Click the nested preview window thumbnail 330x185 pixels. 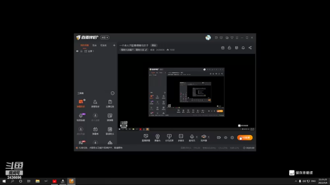coord(186,92)
